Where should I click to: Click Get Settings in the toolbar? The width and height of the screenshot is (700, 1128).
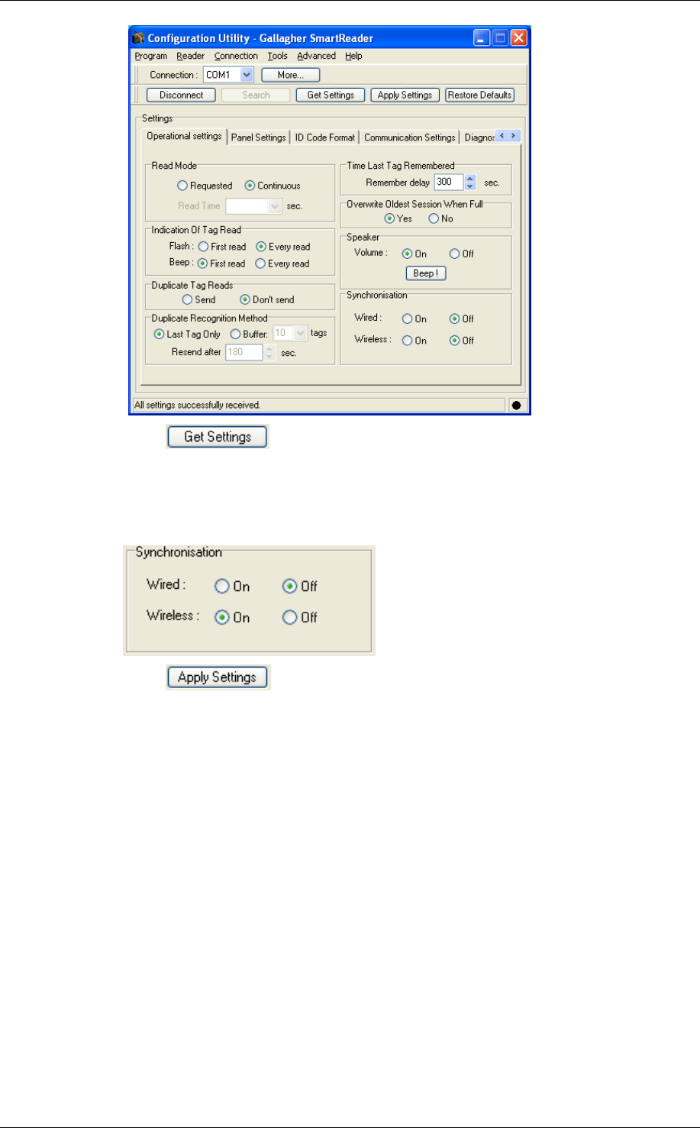(x=331, y=95)
